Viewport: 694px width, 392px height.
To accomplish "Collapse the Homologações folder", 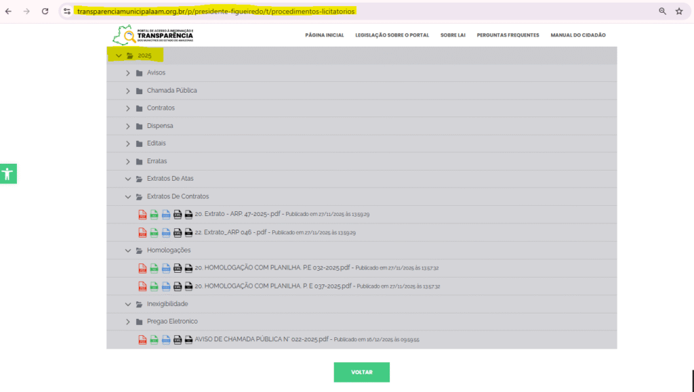I will pyautogui.click(x=127, y=251).
